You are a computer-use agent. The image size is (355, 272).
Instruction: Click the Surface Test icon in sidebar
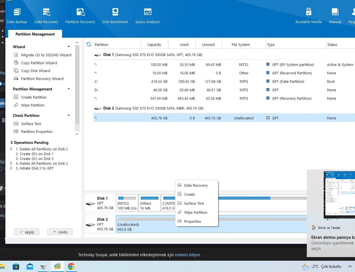[x=16, y=124]
